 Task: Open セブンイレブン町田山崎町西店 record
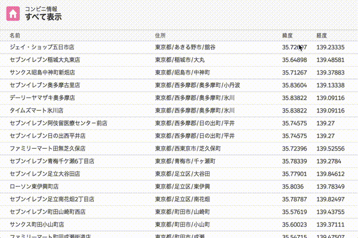[x=48, y=212]
